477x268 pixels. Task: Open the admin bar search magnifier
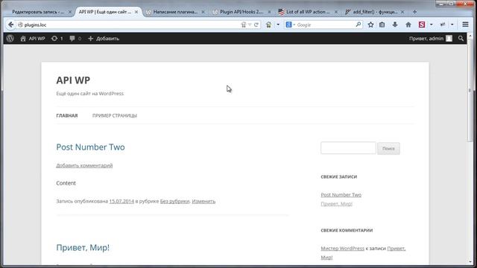[x=461, y=38]
